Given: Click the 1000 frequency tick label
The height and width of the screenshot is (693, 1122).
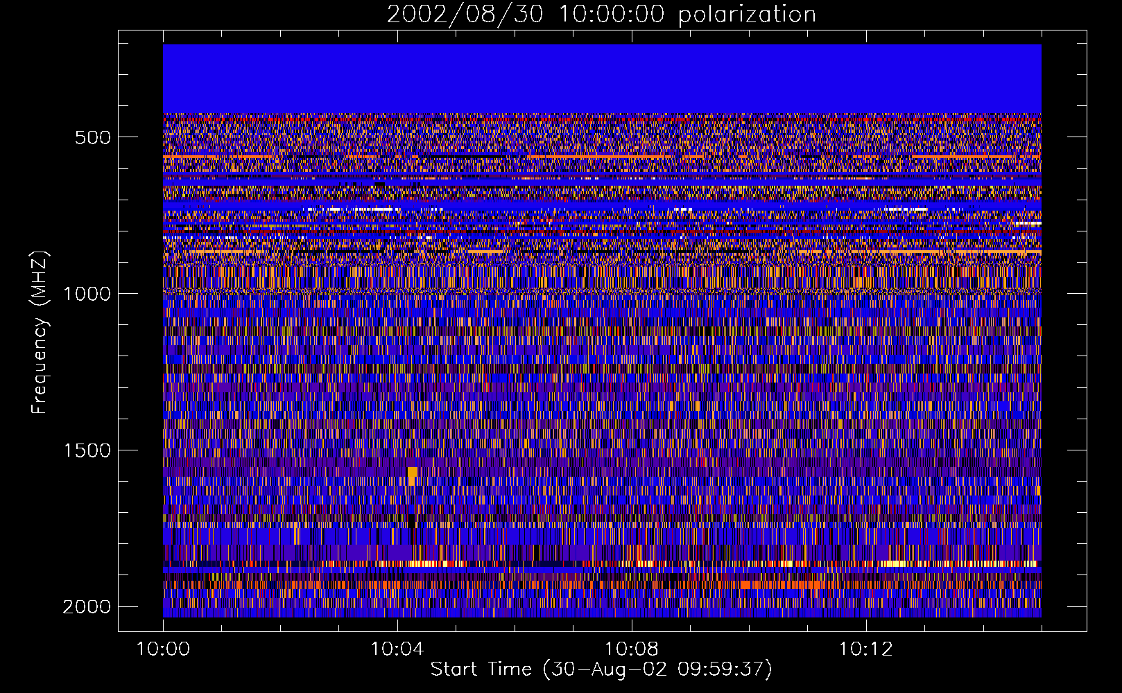Looking at the screenshot, I should point(87,294).
